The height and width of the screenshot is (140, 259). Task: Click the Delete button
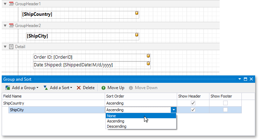[85, 88]
